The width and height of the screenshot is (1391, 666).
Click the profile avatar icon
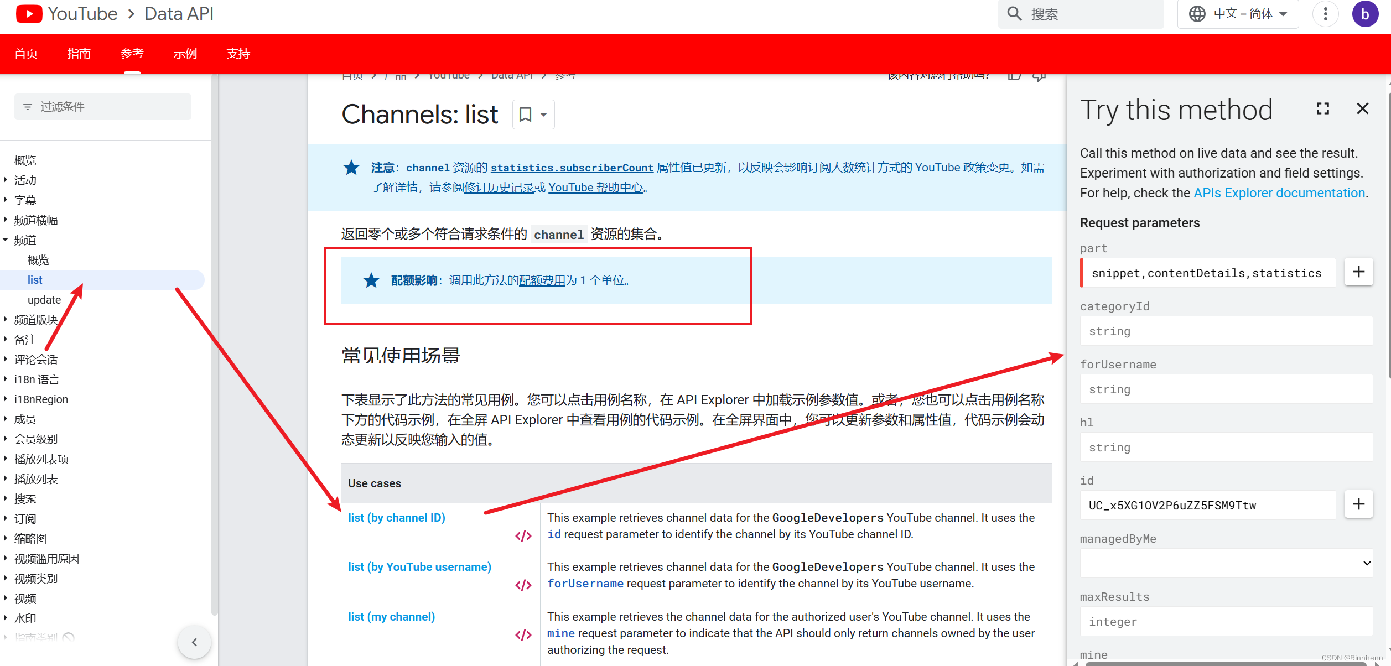click(1365, 13)
